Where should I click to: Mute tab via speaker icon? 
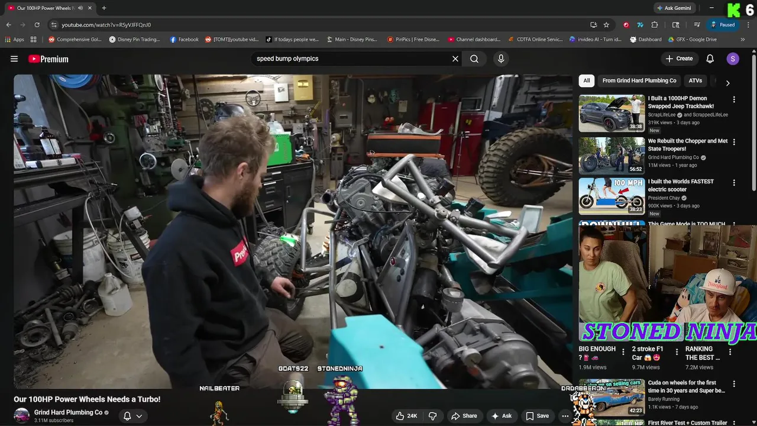(x=80, y=8)
